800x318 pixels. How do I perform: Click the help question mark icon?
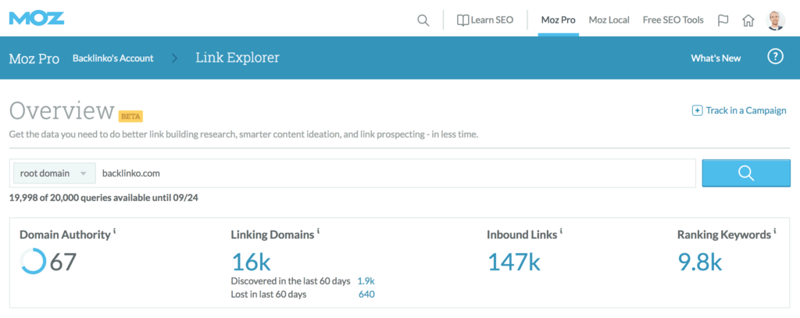pos(775,57)
